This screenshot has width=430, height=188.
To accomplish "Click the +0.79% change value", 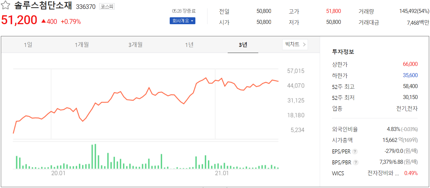I will tap(71, 22).
